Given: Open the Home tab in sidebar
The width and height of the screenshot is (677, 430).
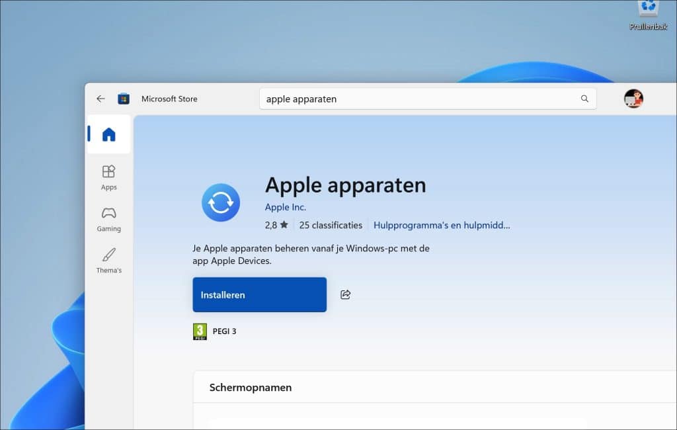Looking at the screenshot, I should 109,134.
